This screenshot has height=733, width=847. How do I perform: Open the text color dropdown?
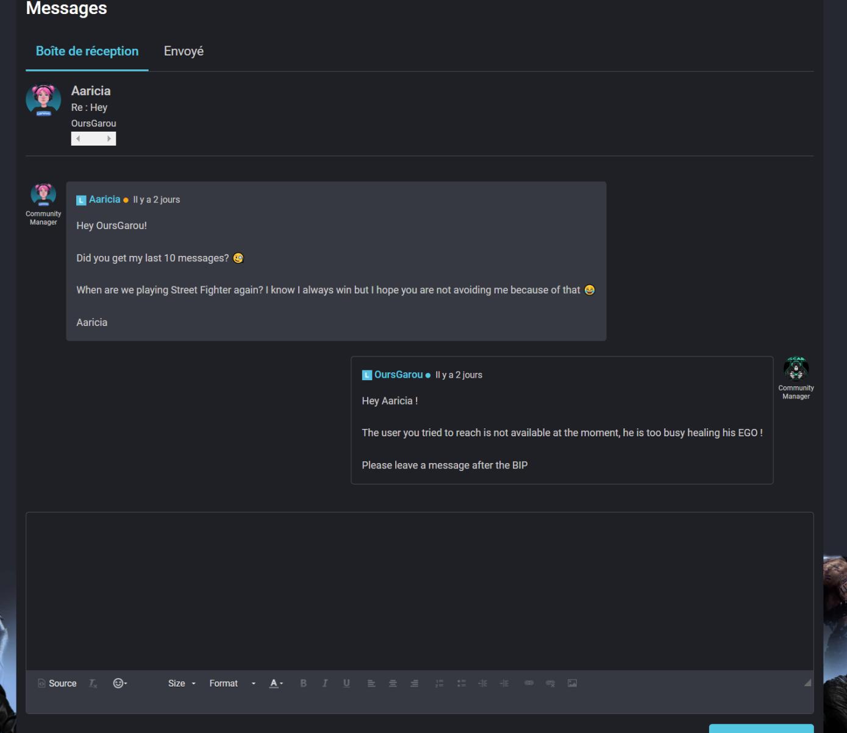click(x=276, y=683)
